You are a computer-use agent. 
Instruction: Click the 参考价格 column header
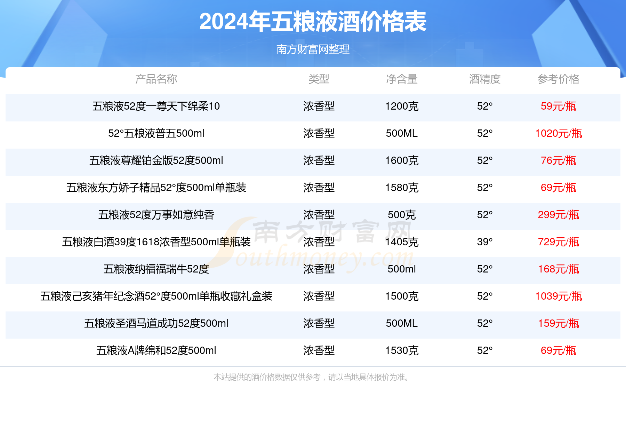[559, 79]
